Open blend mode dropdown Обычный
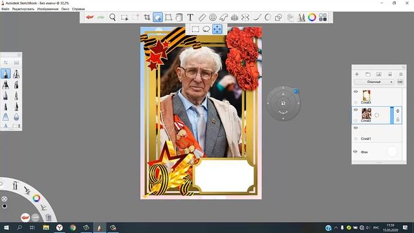Viewport: 414px width, 233px height. click(x=374, y=82)
